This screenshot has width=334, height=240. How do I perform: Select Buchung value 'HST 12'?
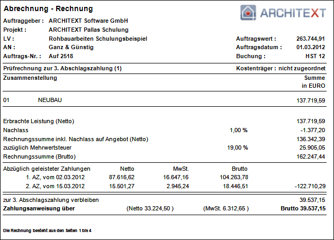[315, 56]
